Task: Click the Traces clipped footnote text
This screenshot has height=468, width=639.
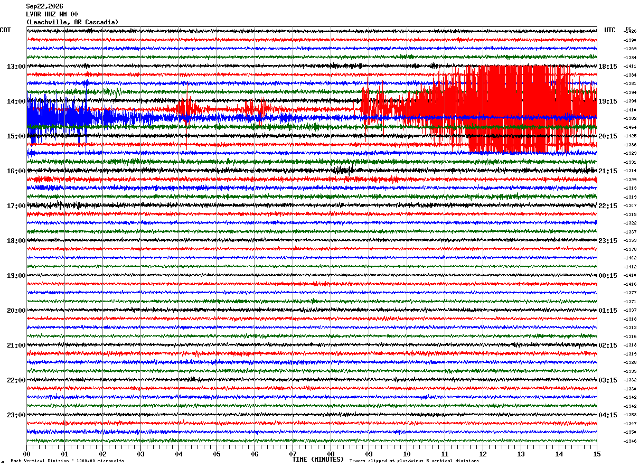Action: click(x=414, y=461)
